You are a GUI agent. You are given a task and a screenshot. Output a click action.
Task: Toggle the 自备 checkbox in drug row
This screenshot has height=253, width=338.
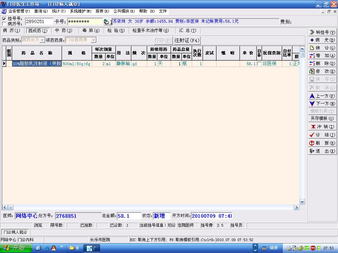coord(259,64)
